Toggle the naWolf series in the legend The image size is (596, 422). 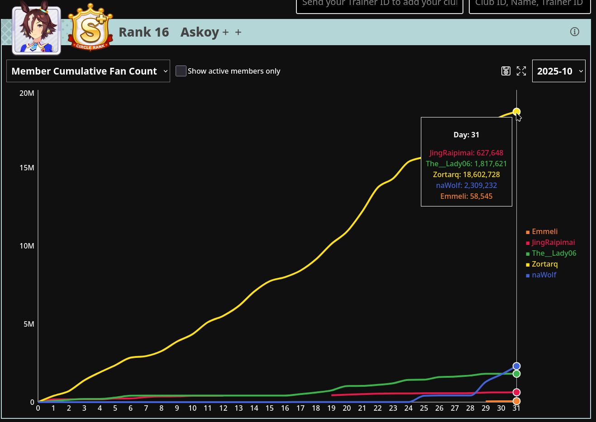point(541,275)
